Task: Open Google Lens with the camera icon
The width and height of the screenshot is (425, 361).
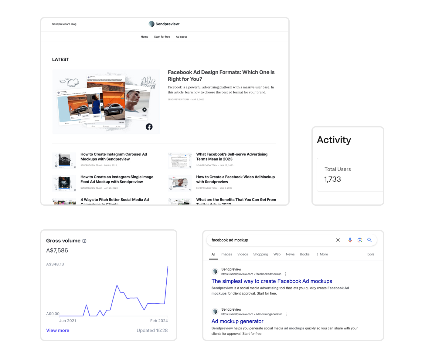Action: click(x=360, y=240)
